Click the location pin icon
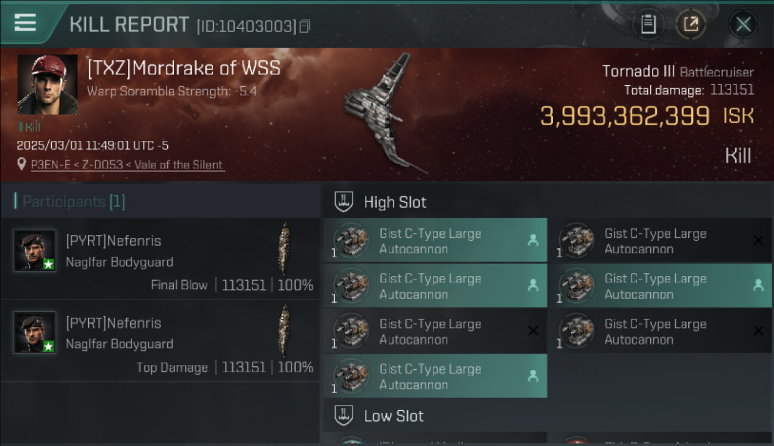 (x=22, y=165)
